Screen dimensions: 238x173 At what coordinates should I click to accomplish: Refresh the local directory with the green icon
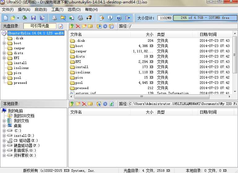(x=111, y=104)
